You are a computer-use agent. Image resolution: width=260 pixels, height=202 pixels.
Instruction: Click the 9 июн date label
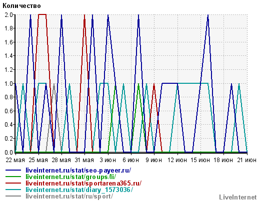pos(153,160)
